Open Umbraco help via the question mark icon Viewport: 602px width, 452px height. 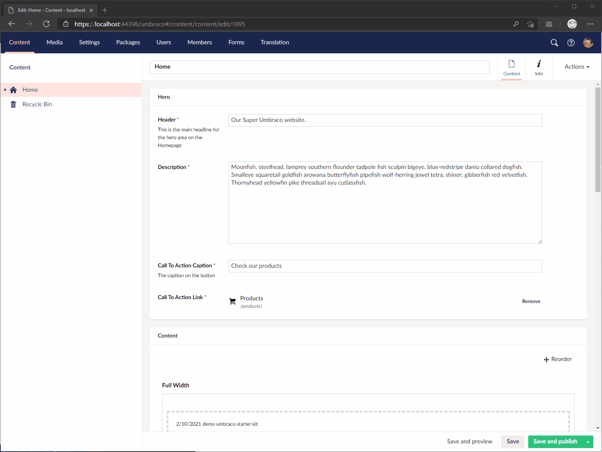(571, 43)
